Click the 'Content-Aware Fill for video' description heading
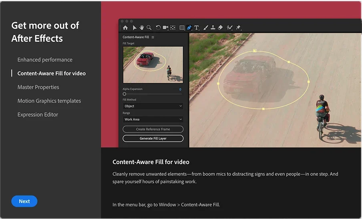This screenshot has height=219, width=362. tap(151, 162)
